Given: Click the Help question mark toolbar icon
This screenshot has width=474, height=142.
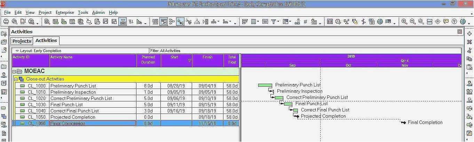Looking at the screenshot, I should (455, 22).
